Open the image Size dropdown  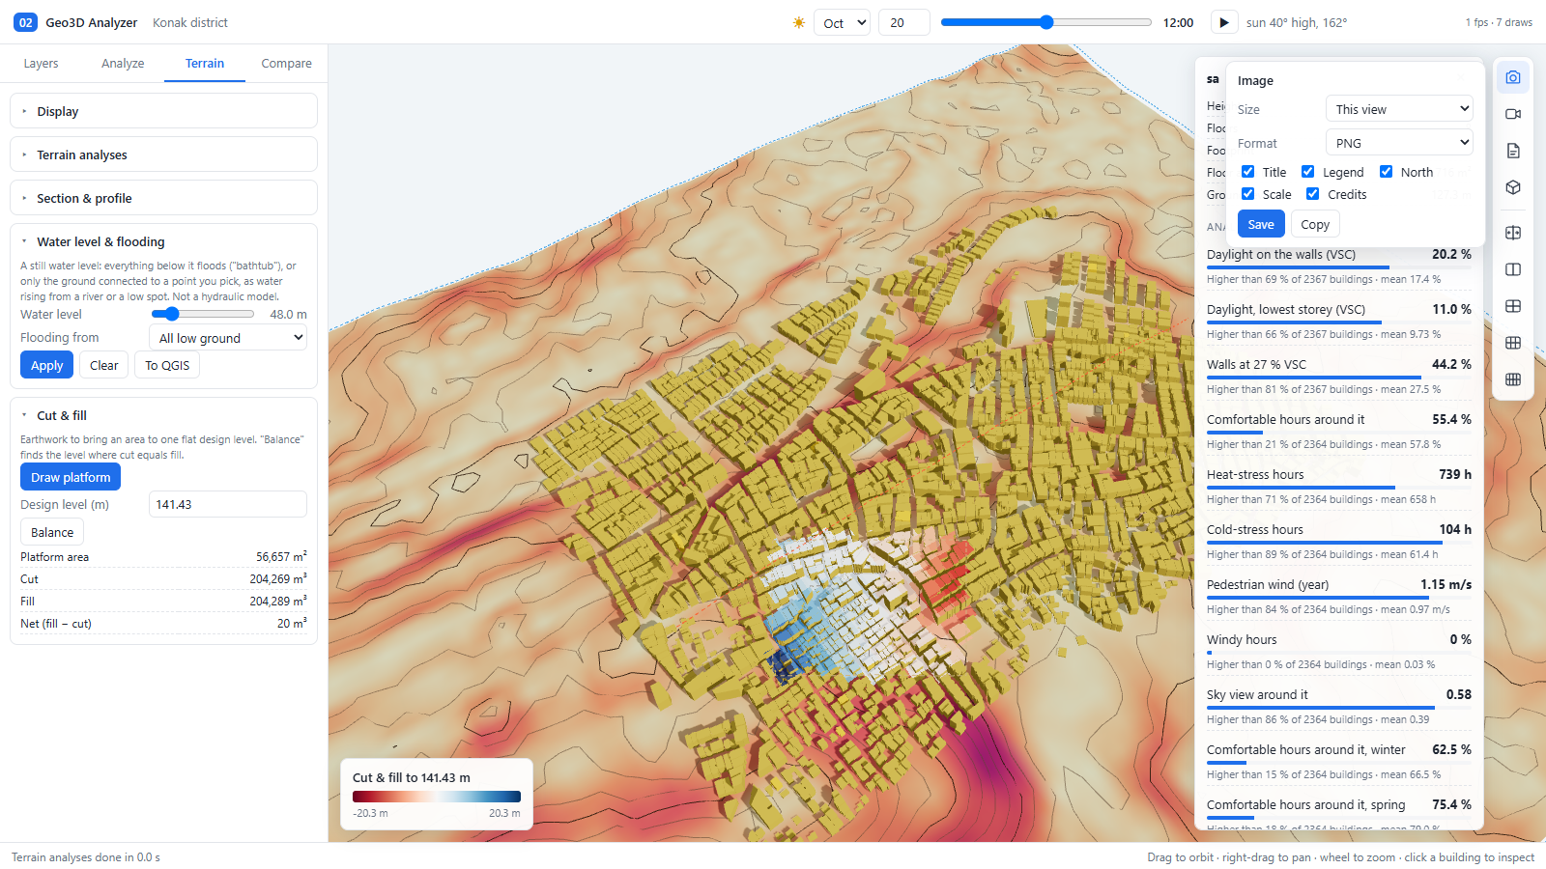pos(1399,109)
